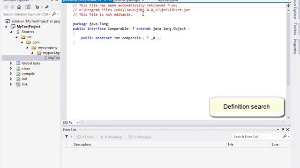Click the Show All Files toolbar icon
The width and height of the screenshot is (300, 168).
point(28,7)
